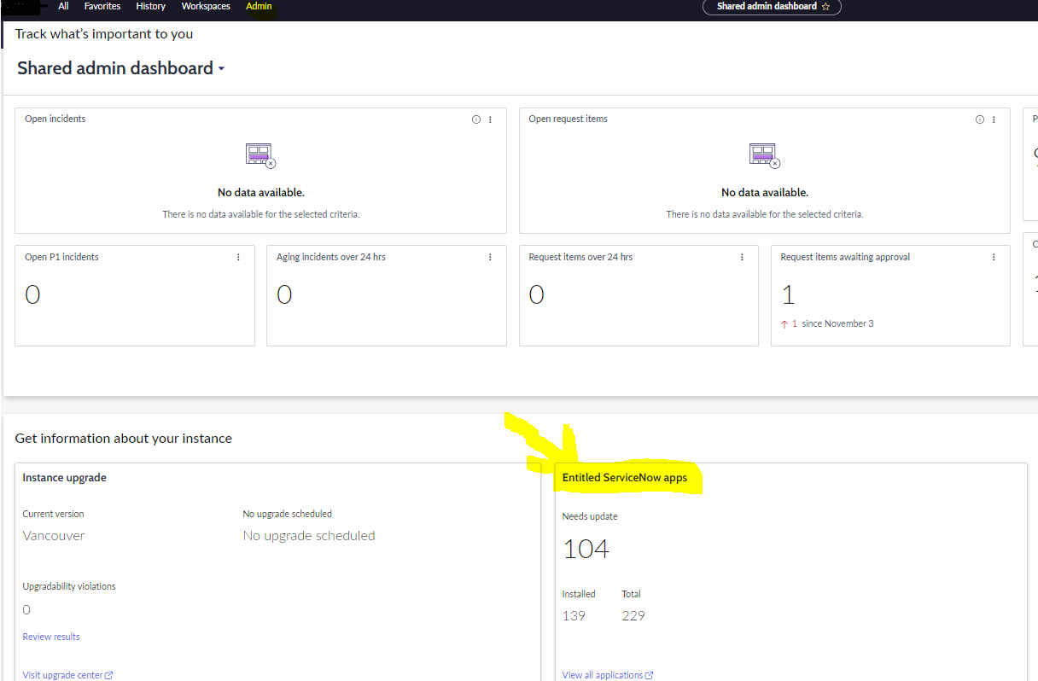Show info for Open incidents widget

coord(476,119)
